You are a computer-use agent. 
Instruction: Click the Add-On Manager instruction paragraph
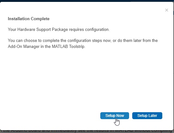point(83,43)
